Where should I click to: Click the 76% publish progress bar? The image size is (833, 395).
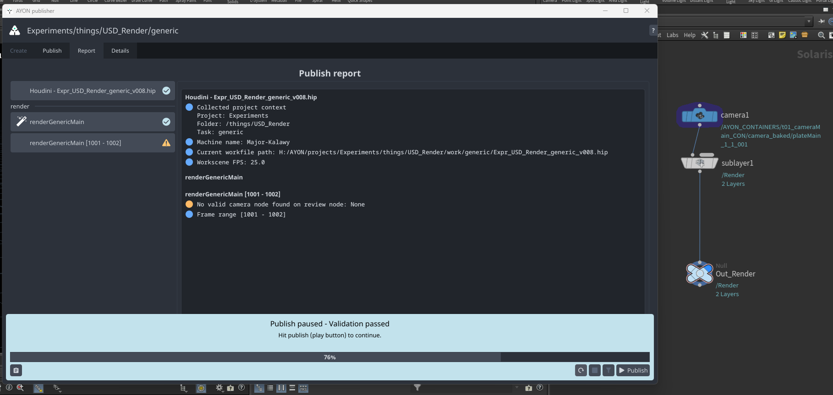pyautogui.click(x=330, y=357)
